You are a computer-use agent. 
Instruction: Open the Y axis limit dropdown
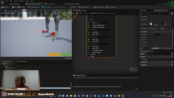point(102,37)
